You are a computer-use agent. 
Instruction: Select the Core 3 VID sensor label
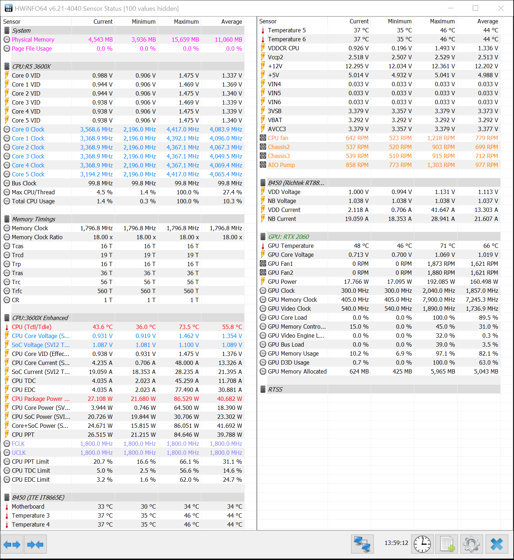tap(26, 102)
